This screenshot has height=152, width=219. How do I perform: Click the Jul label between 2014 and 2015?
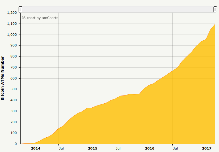[x=61, y=148]
